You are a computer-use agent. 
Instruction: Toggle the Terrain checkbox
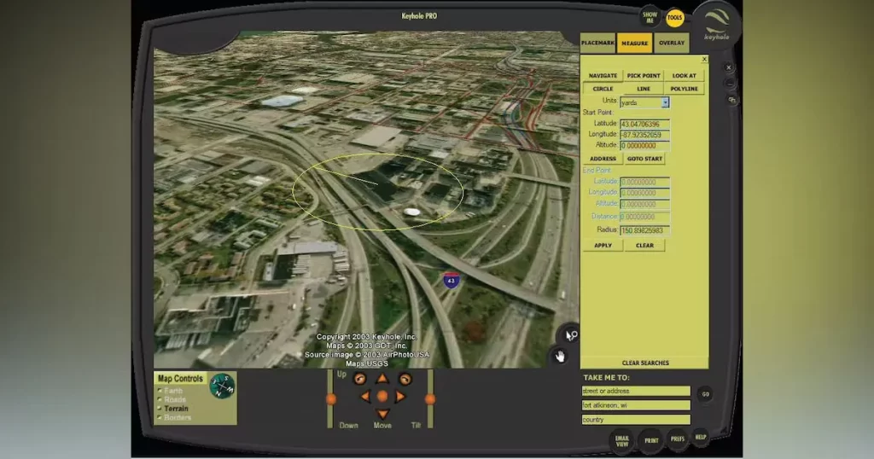pyautogui.click(x=160, y=409)
